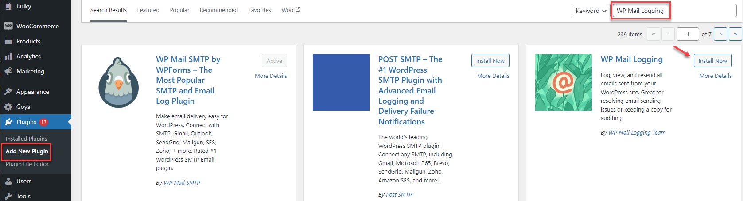Open Appearance paintbrush icon
The image size is (743, 201).
pos(8,92)
